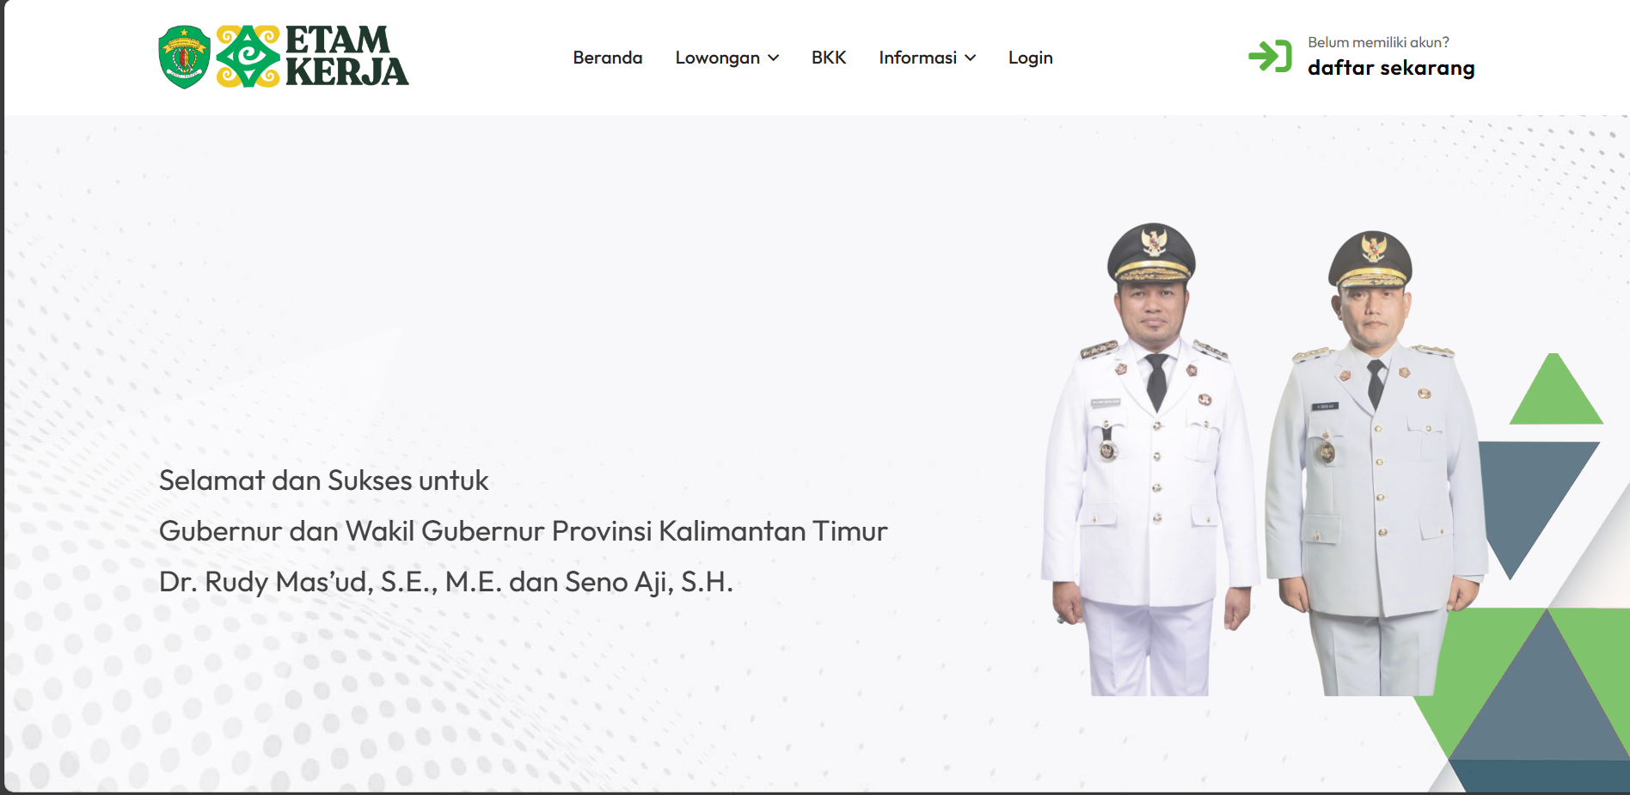1630x795 pixels.
Task: Click the ETAM KERJA logo text
Action: [346, 57]
